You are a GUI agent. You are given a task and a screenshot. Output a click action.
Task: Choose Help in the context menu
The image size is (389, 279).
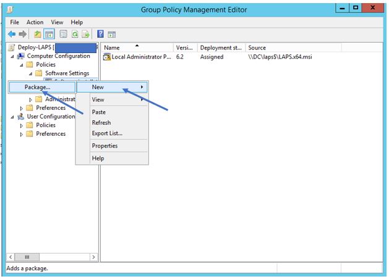coord(113,159)
